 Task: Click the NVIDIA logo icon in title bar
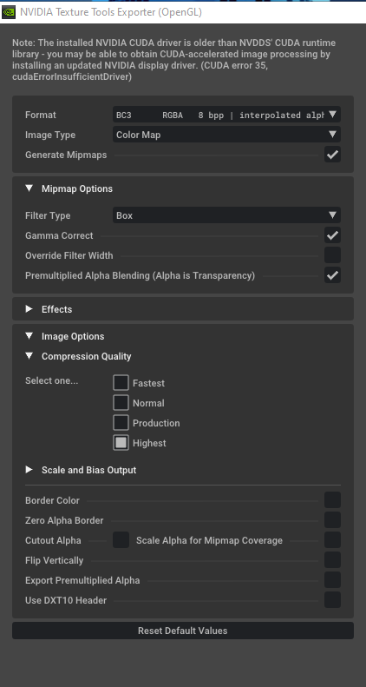click(9, 12)
